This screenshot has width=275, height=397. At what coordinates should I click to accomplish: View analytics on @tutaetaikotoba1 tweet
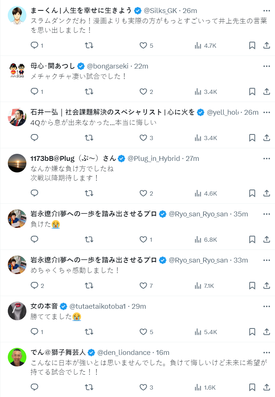click(x=206, y=332)
